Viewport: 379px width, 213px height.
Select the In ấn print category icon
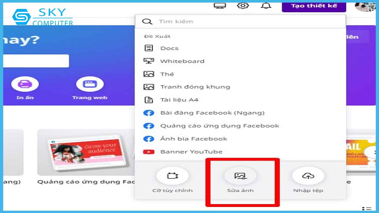[25, 84]
